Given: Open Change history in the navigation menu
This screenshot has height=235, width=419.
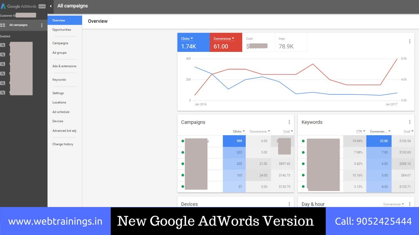Looking at the screenshot, I should pos(63,144).
